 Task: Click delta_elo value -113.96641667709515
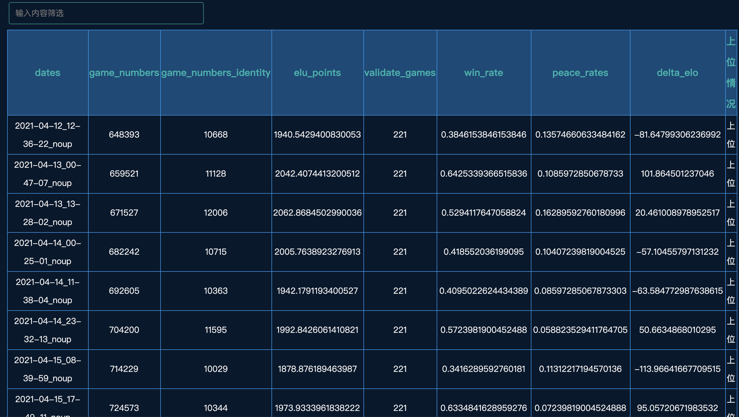[x=677, y=369]
